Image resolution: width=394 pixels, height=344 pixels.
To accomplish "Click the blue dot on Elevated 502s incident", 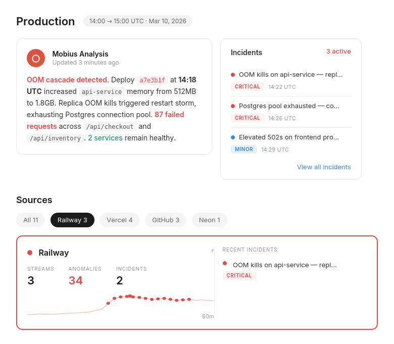I will point(233,137).
